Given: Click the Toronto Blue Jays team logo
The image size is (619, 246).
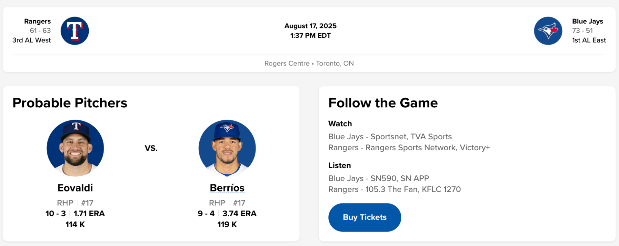Looking at the screenshot, I should tap(548, 31).
